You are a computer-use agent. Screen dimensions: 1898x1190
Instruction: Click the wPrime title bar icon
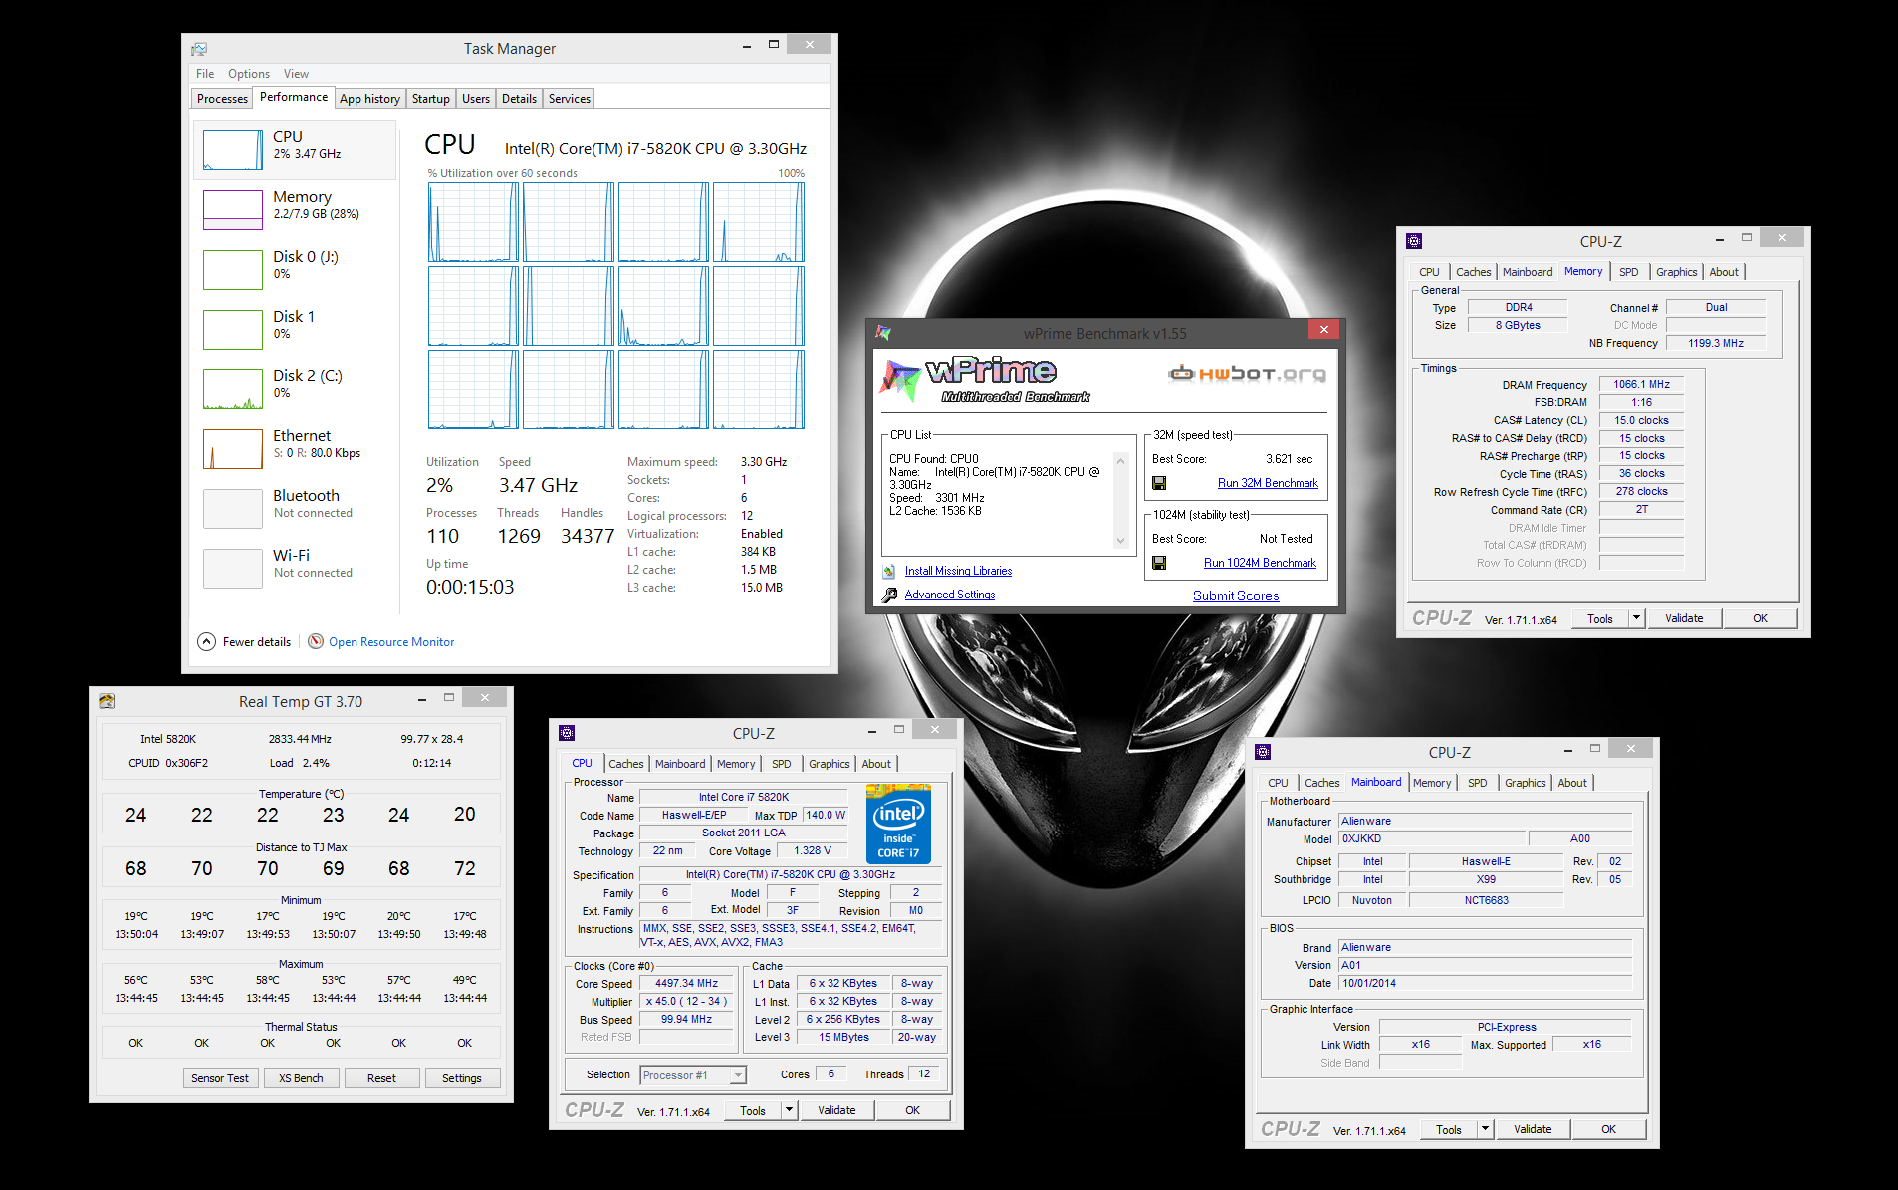[x=883, y=333]
